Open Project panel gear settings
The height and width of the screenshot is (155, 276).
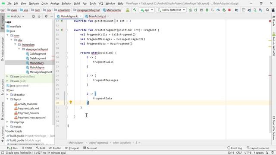coord(46,16)
